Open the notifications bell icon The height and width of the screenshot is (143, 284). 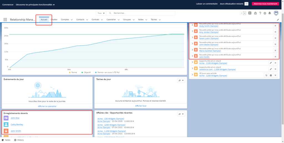point(270,13)
